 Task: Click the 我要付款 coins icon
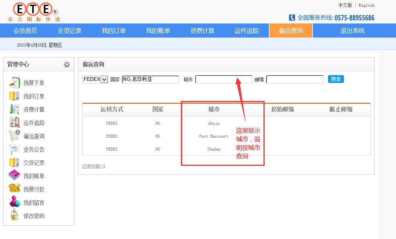(x=14, y=189)
